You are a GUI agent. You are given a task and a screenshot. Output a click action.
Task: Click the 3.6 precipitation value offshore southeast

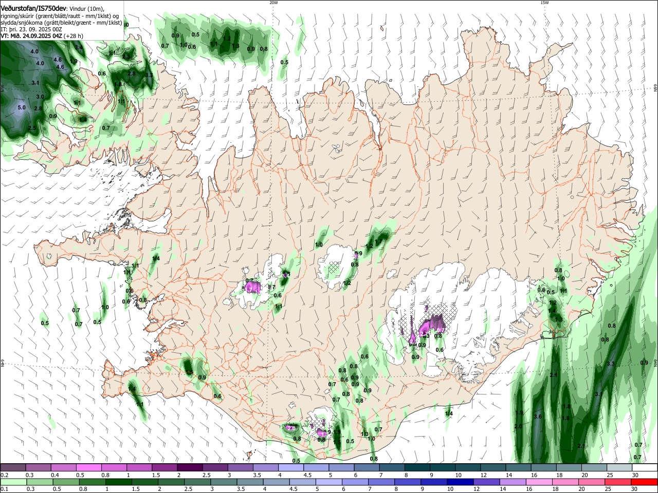click(538, 416)
